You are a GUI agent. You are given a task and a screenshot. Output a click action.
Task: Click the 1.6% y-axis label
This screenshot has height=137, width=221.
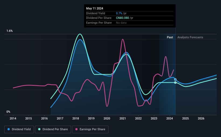(x=10, y=31)
